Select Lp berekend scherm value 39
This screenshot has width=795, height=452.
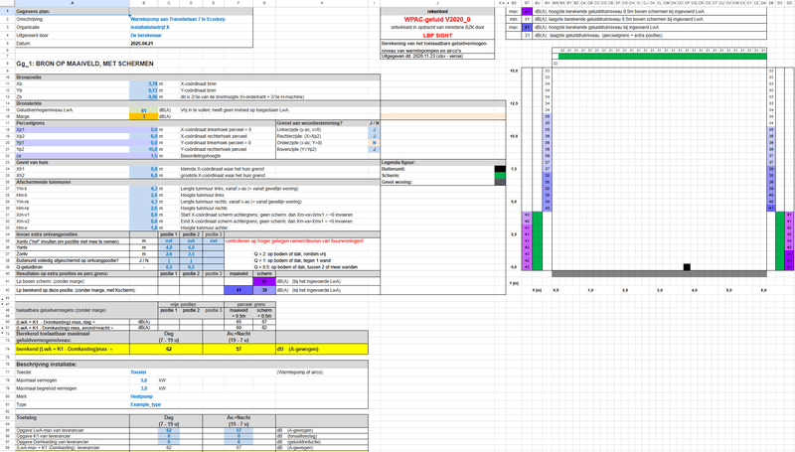pos(264,290)
